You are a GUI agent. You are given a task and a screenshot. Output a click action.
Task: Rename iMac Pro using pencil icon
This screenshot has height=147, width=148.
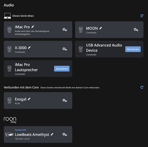[x=33, y=27]
